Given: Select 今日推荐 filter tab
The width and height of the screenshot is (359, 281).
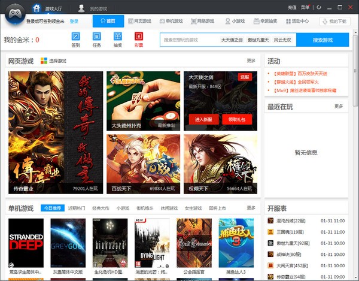Looking at the screenshot, I should [53, 208].
